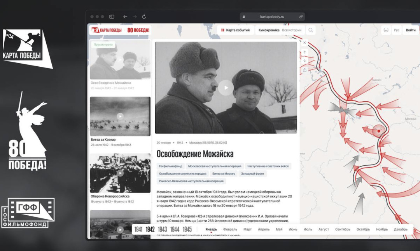Viewport: 420px width, 251px height.
Task: Select Август month in timeline
Action: coord(324,229)
